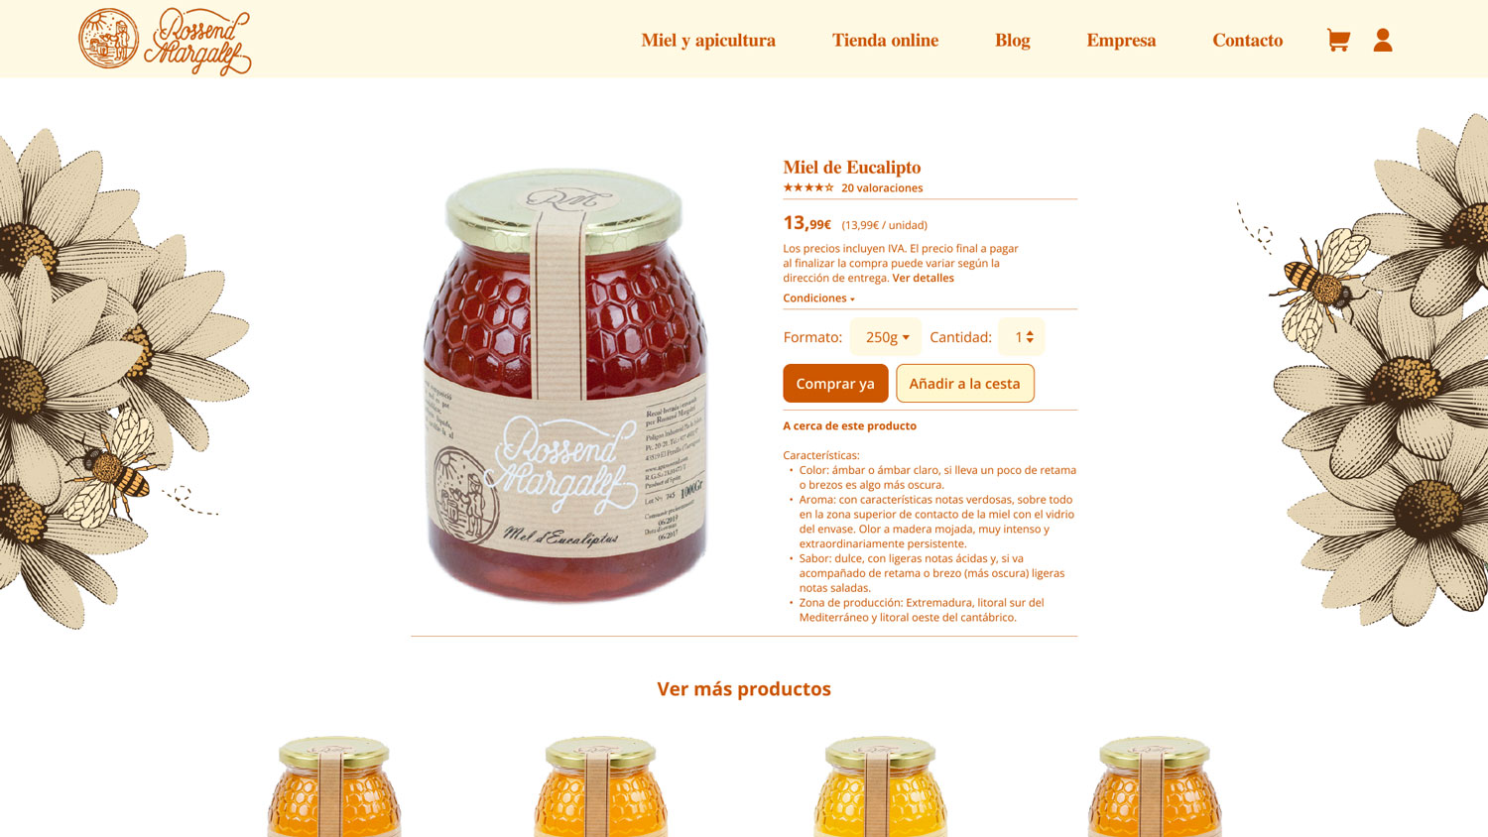Screen dimensions: 1488x837
Task: Open the shopping cart icon
Action: click(x=1338, y=40)
